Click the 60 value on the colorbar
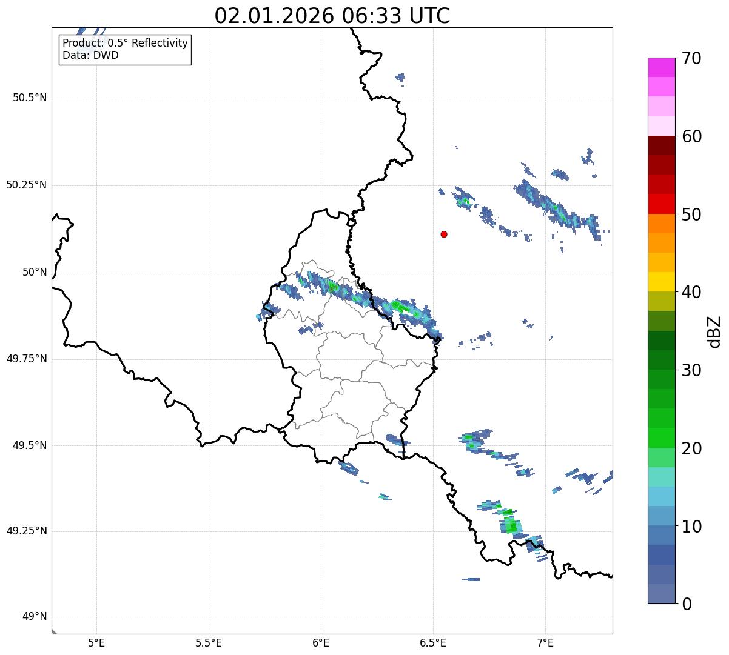Viewport: 729px width, 655px height. [x=691, y=136]
